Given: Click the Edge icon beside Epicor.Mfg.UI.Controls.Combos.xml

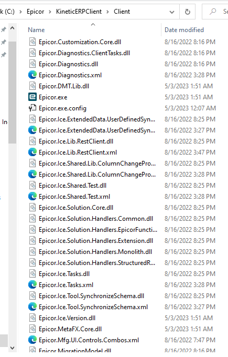Looking at the screenshot, I should (32, 340).
